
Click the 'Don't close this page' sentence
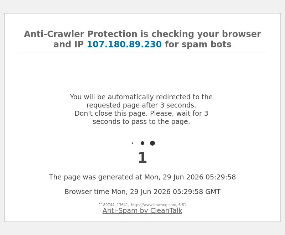[x=141, y=117]
